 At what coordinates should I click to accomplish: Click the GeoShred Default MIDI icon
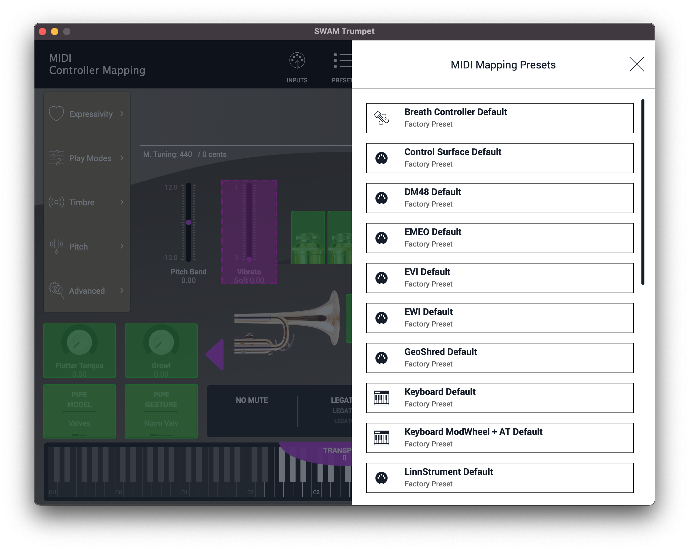381,358
